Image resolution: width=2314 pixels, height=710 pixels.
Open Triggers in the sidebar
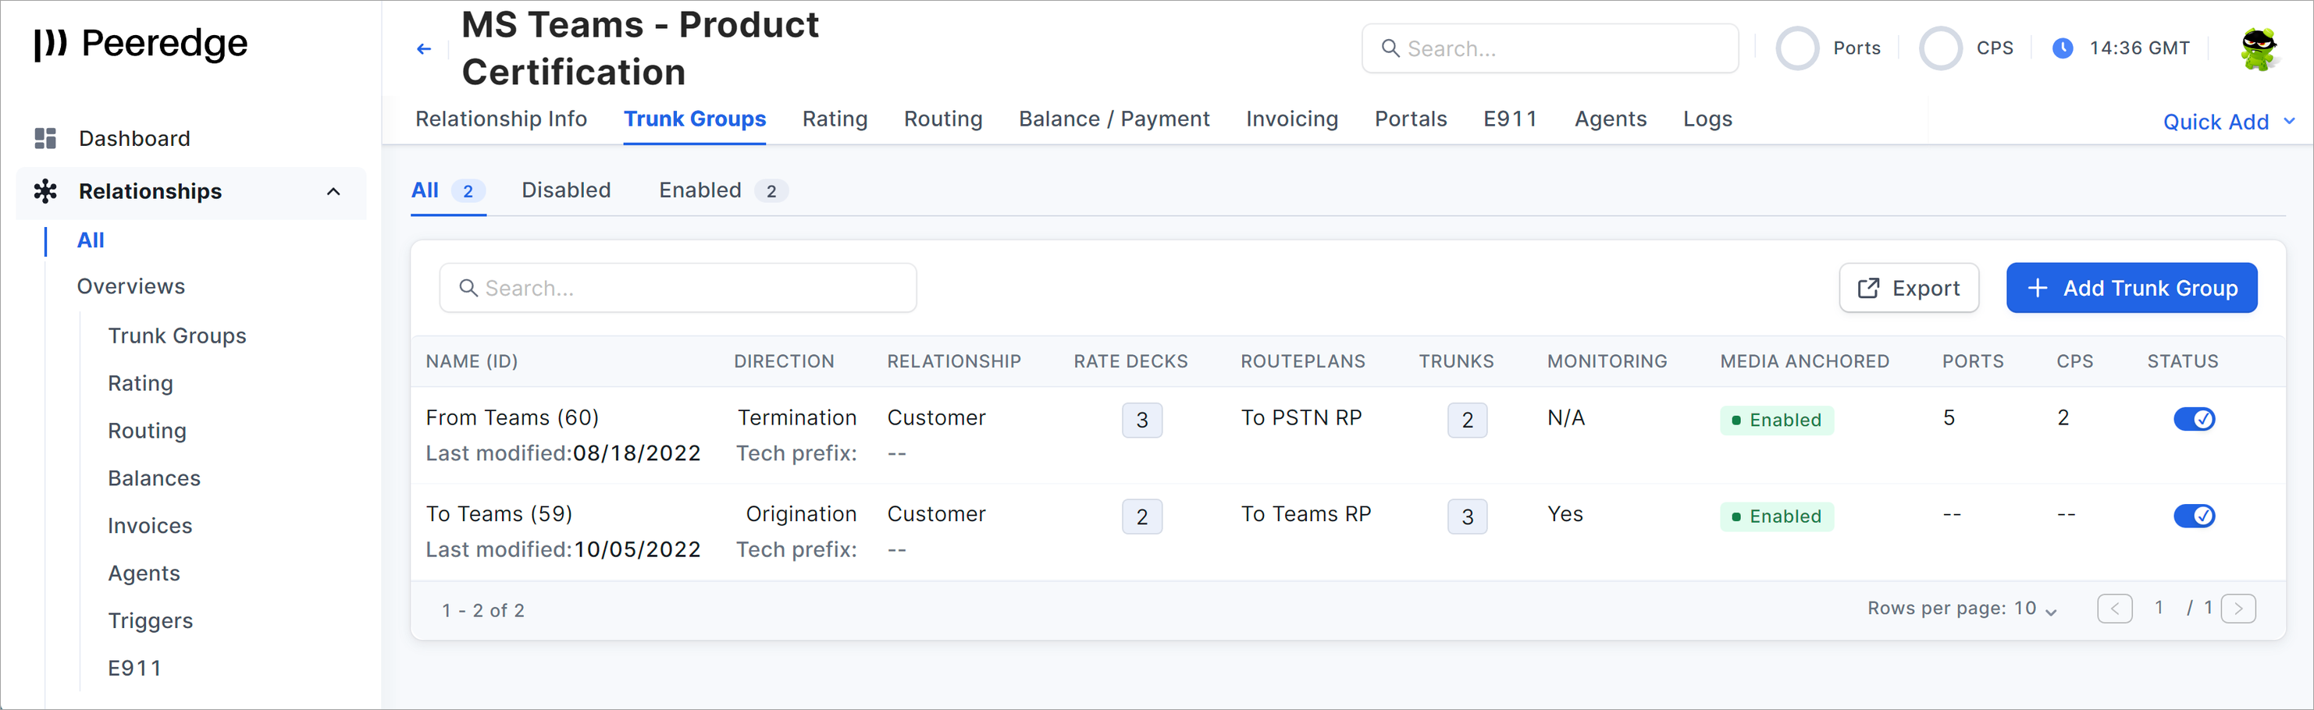tap(151, 621)
